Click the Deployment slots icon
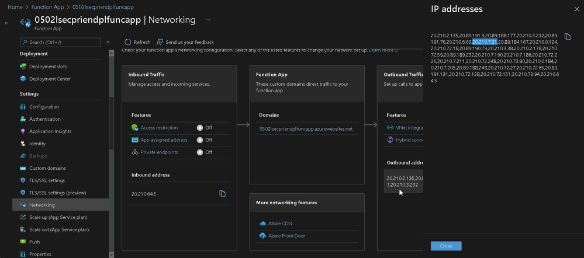This screenshot has width=584, height=258. point(23,67)
